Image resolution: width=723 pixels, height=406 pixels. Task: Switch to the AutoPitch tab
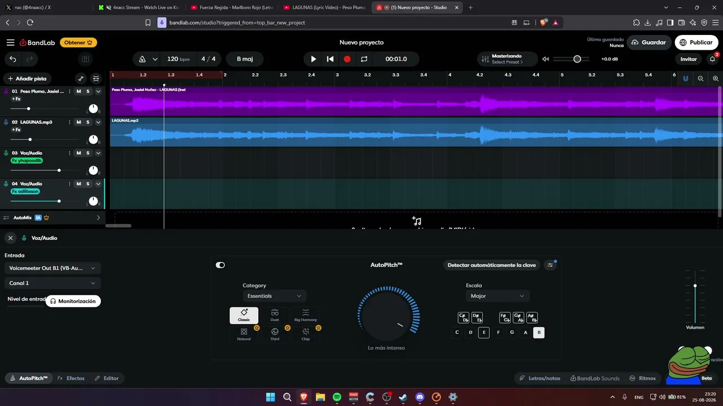point(29,378)
